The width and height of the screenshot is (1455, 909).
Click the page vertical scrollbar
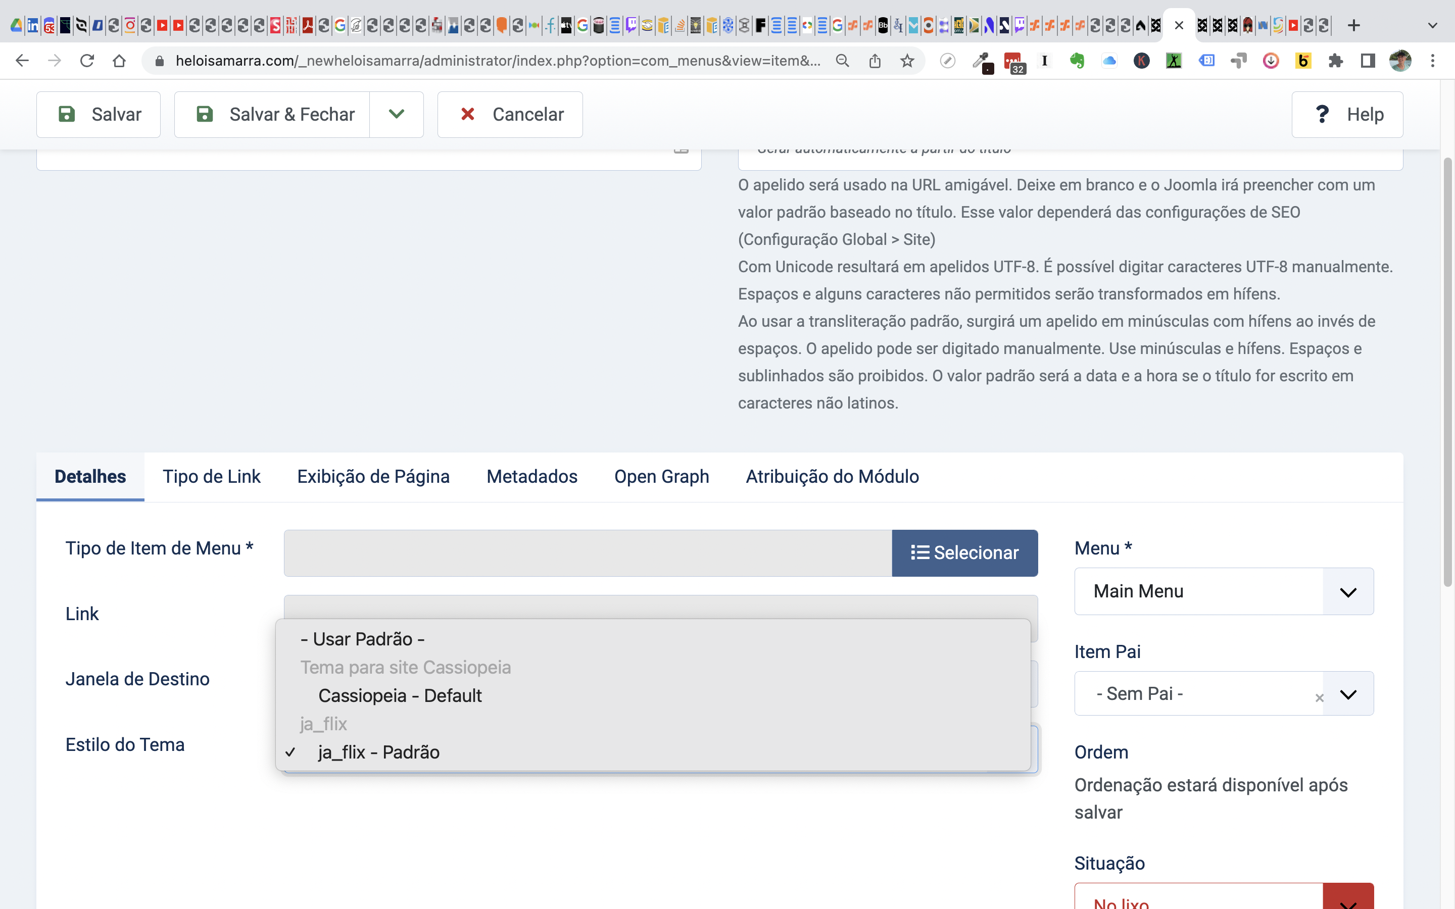[x=1447, y=373]
